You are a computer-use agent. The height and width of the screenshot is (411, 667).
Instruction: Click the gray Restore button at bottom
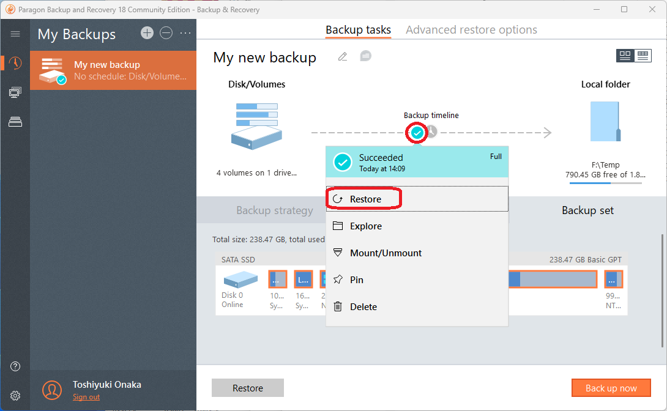(248, 388)
